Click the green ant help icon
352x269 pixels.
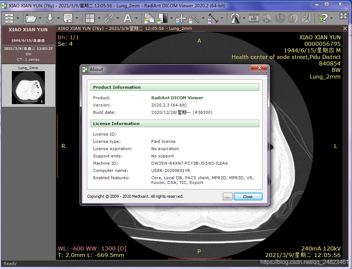(x=323, y=18)
